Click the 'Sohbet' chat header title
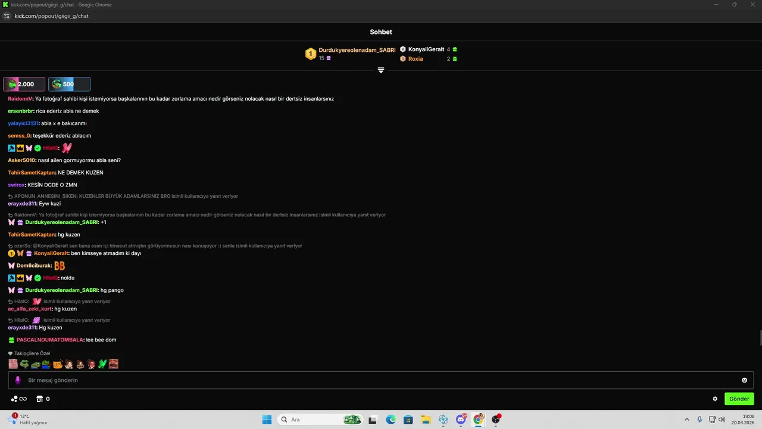Viewport: 762px width, 429px height. tap(381, 32)
